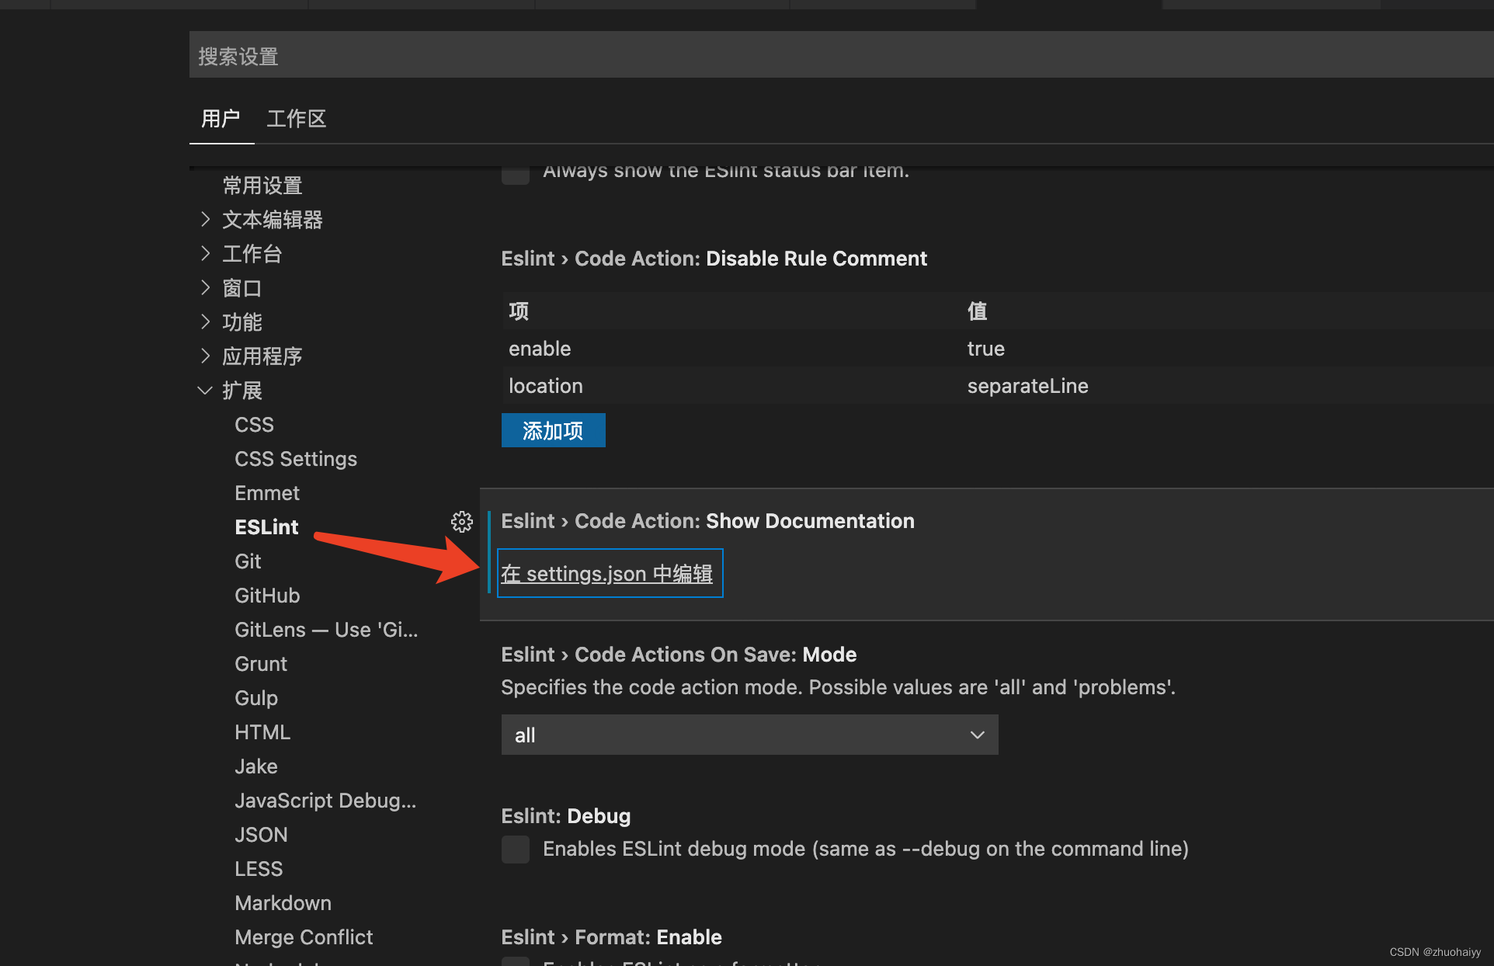Select GitLens in extensions list
Viewport: 1494px width, 966px height.
click(325, 630)
